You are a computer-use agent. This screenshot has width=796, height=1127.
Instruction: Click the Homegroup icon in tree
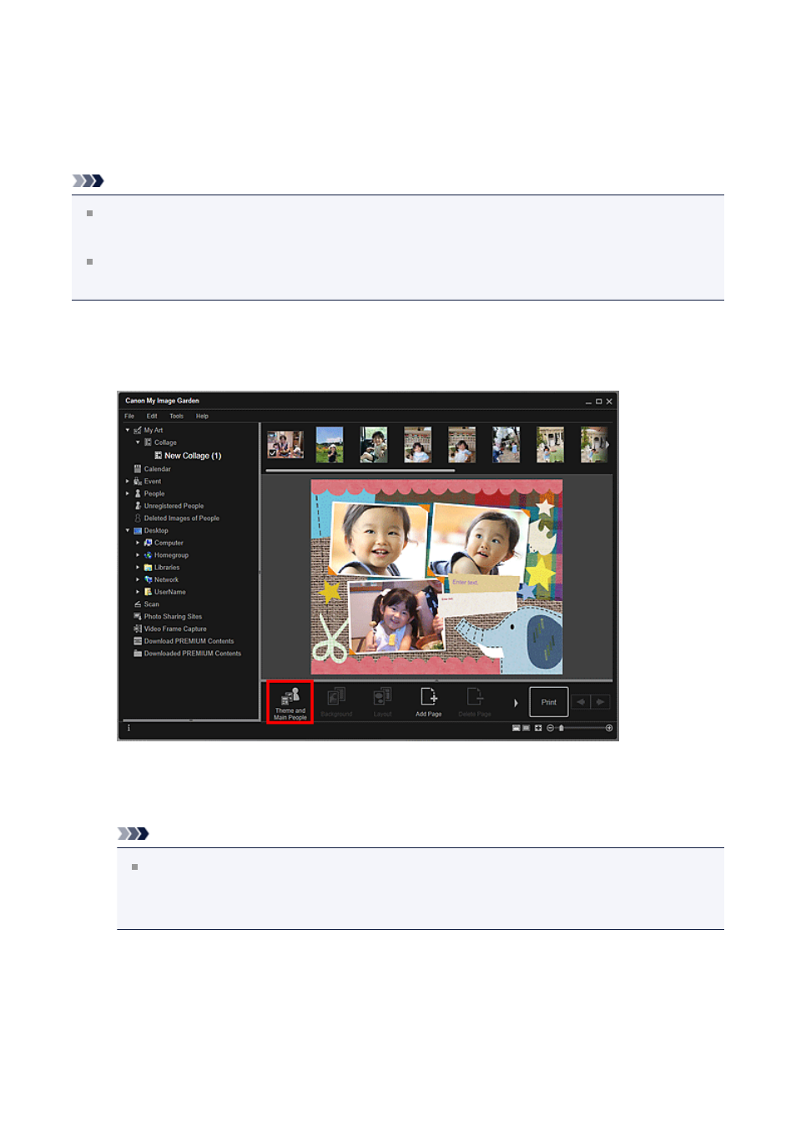point(148,555)
